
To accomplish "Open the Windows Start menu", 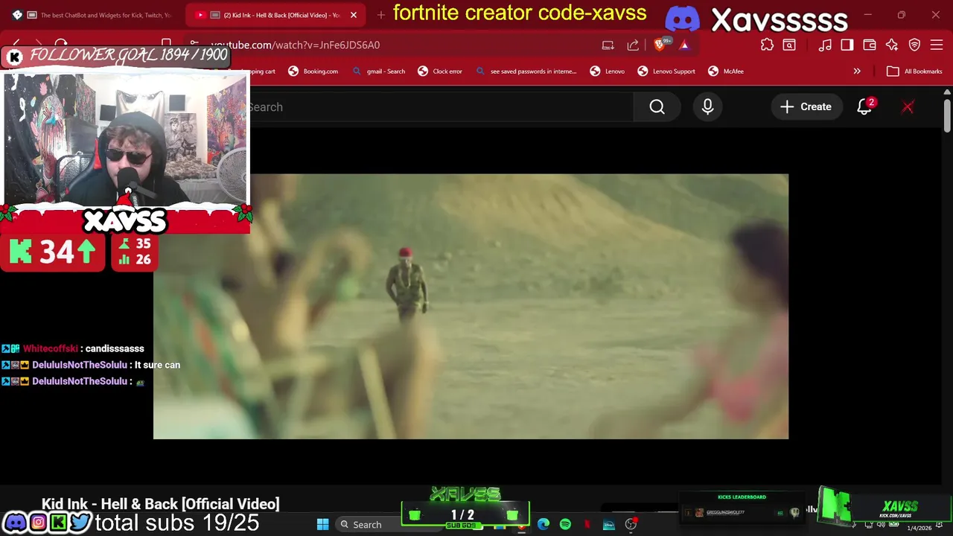I will coord(322,525).
